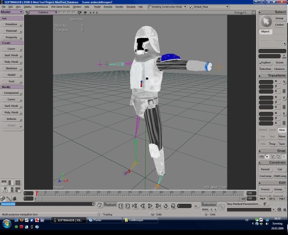The width and height of the screenshot is (288, 235).
Task: Click the C icon beside the lock
Action: click(x=279, y=209)
